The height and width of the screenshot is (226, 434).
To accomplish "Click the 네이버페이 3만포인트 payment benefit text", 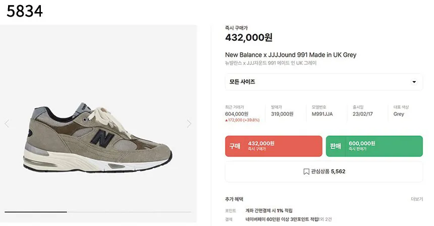I will click(282, 219).
